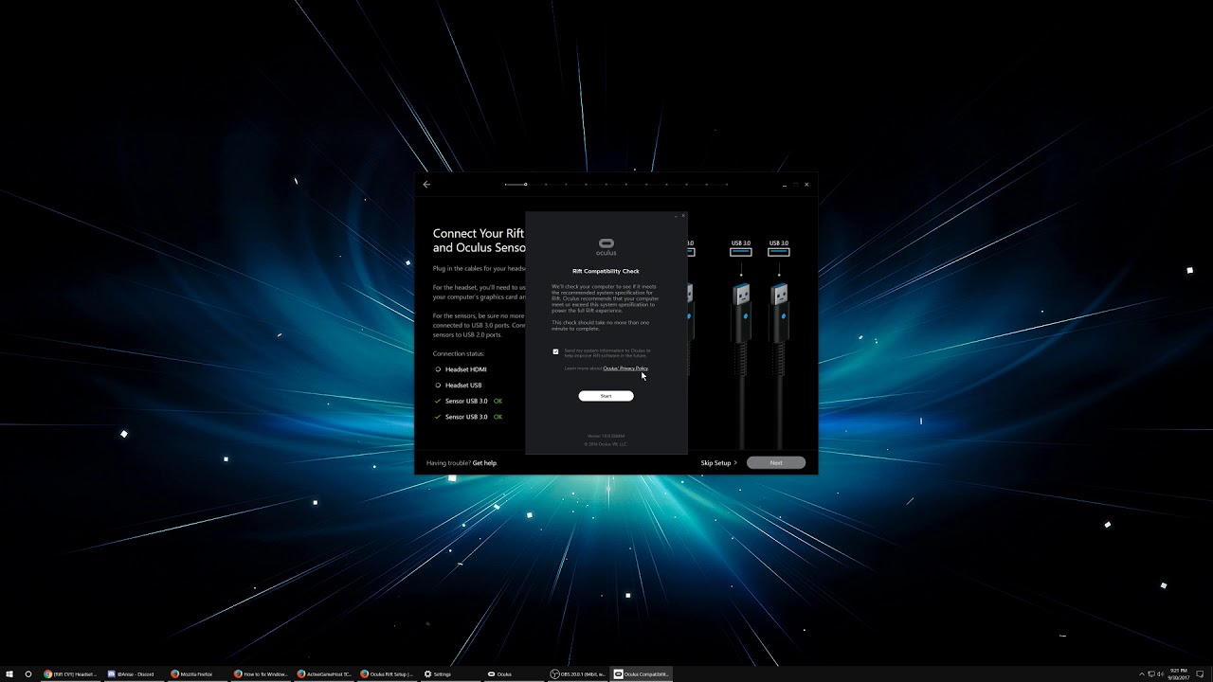Open Cortana search circle on taskbar
Screen dimensions: 1213x682
(x=28, y=674)
